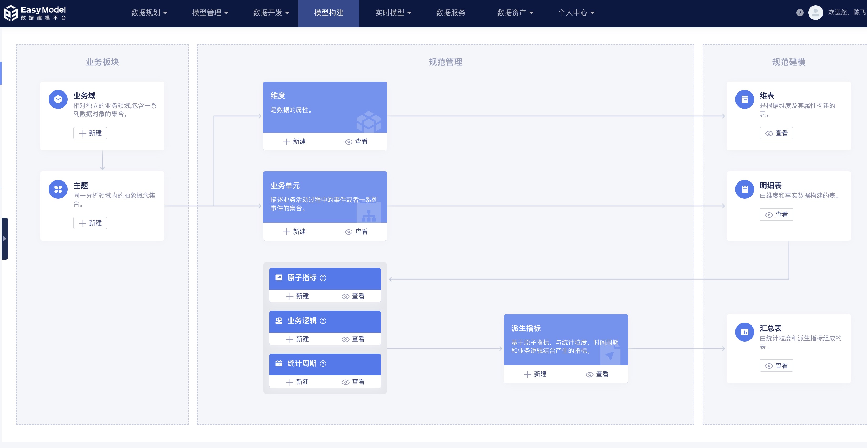
Task: Click 查看 under 统计周期
Action: coord(353,382)
